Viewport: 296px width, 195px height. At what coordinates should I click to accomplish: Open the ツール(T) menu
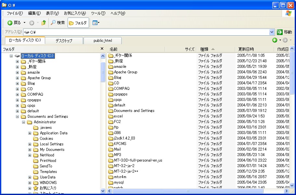[98, 13]
